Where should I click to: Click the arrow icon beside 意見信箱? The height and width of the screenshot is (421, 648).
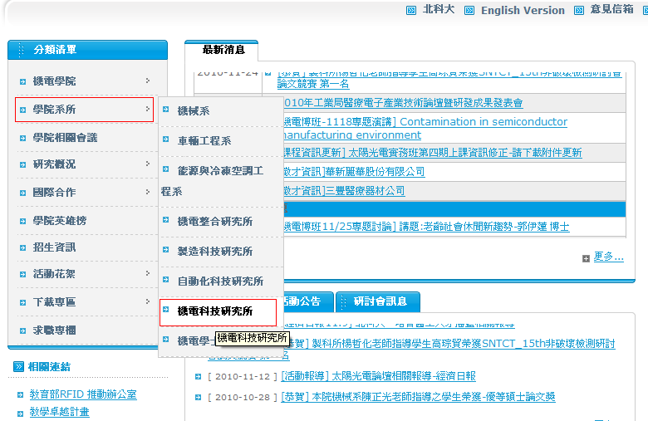point(579,10)
